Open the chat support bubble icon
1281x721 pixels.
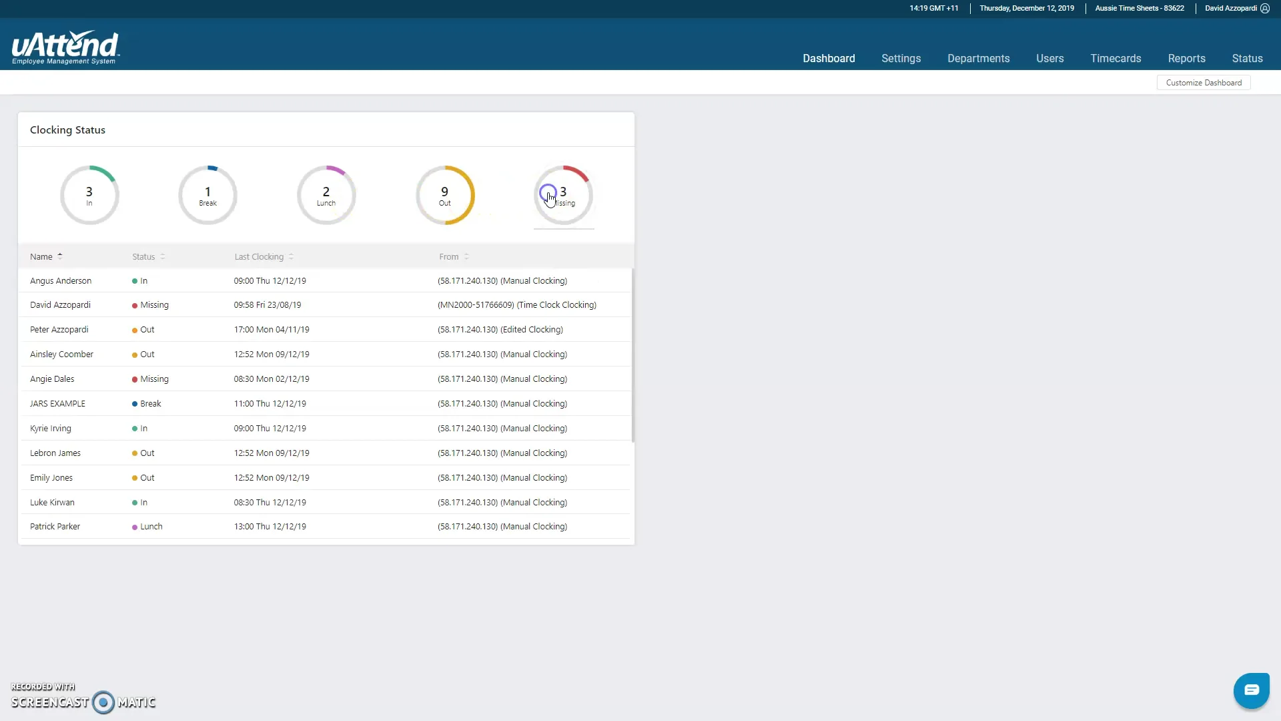(x=1251, y=690)
